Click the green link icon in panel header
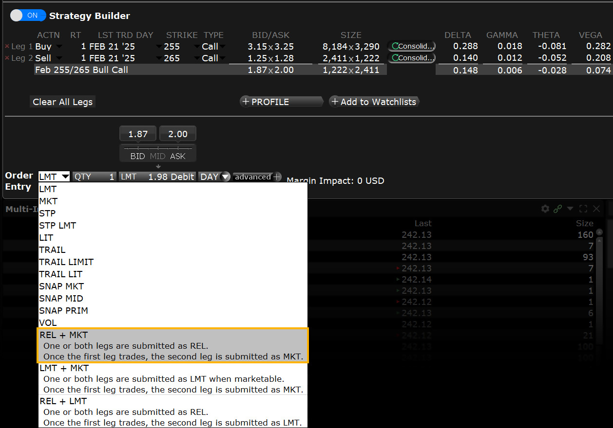The image size is (613, 428). (557, 209)
